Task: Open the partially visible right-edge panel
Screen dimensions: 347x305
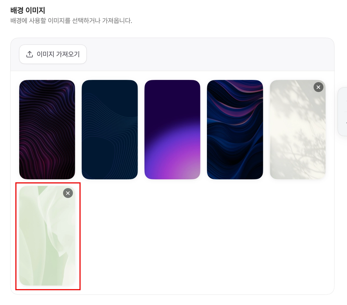Action: point(343,112)
